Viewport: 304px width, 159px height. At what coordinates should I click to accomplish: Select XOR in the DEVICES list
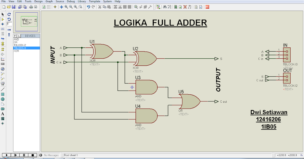pyautogui.click(x=16, y=51)
